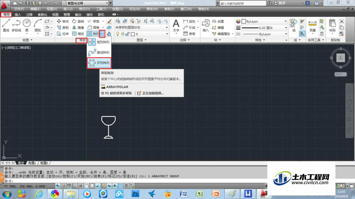The width and height of the screenshot is (355, 199).
Task: Toggle the layer sun freeze icon
Action: pyautogui.click(x=122, y=34)
